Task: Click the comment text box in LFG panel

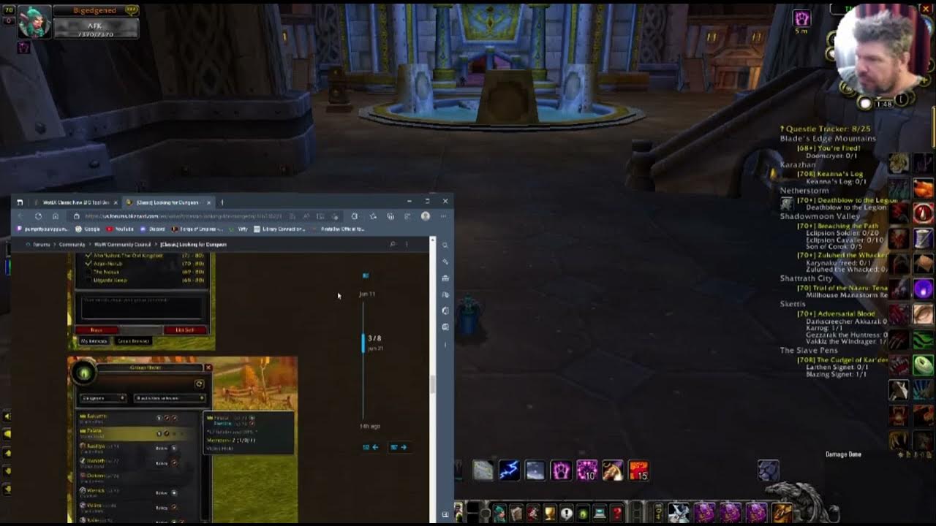Action: point(142,308)
